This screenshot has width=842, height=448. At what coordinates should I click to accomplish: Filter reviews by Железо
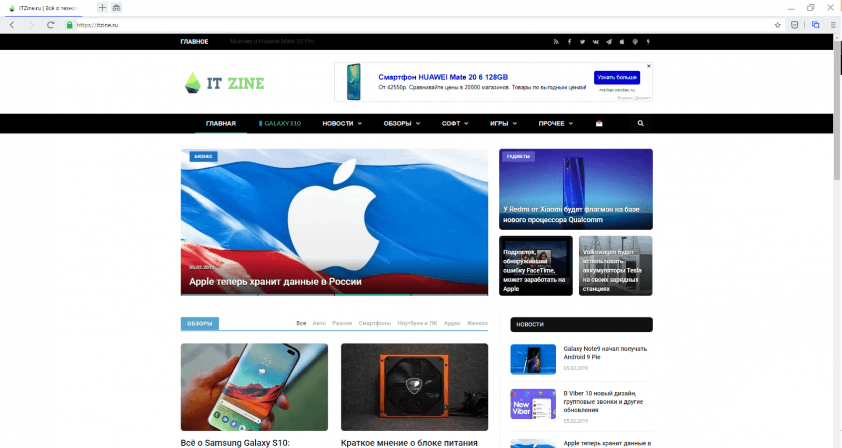point(477,323)
